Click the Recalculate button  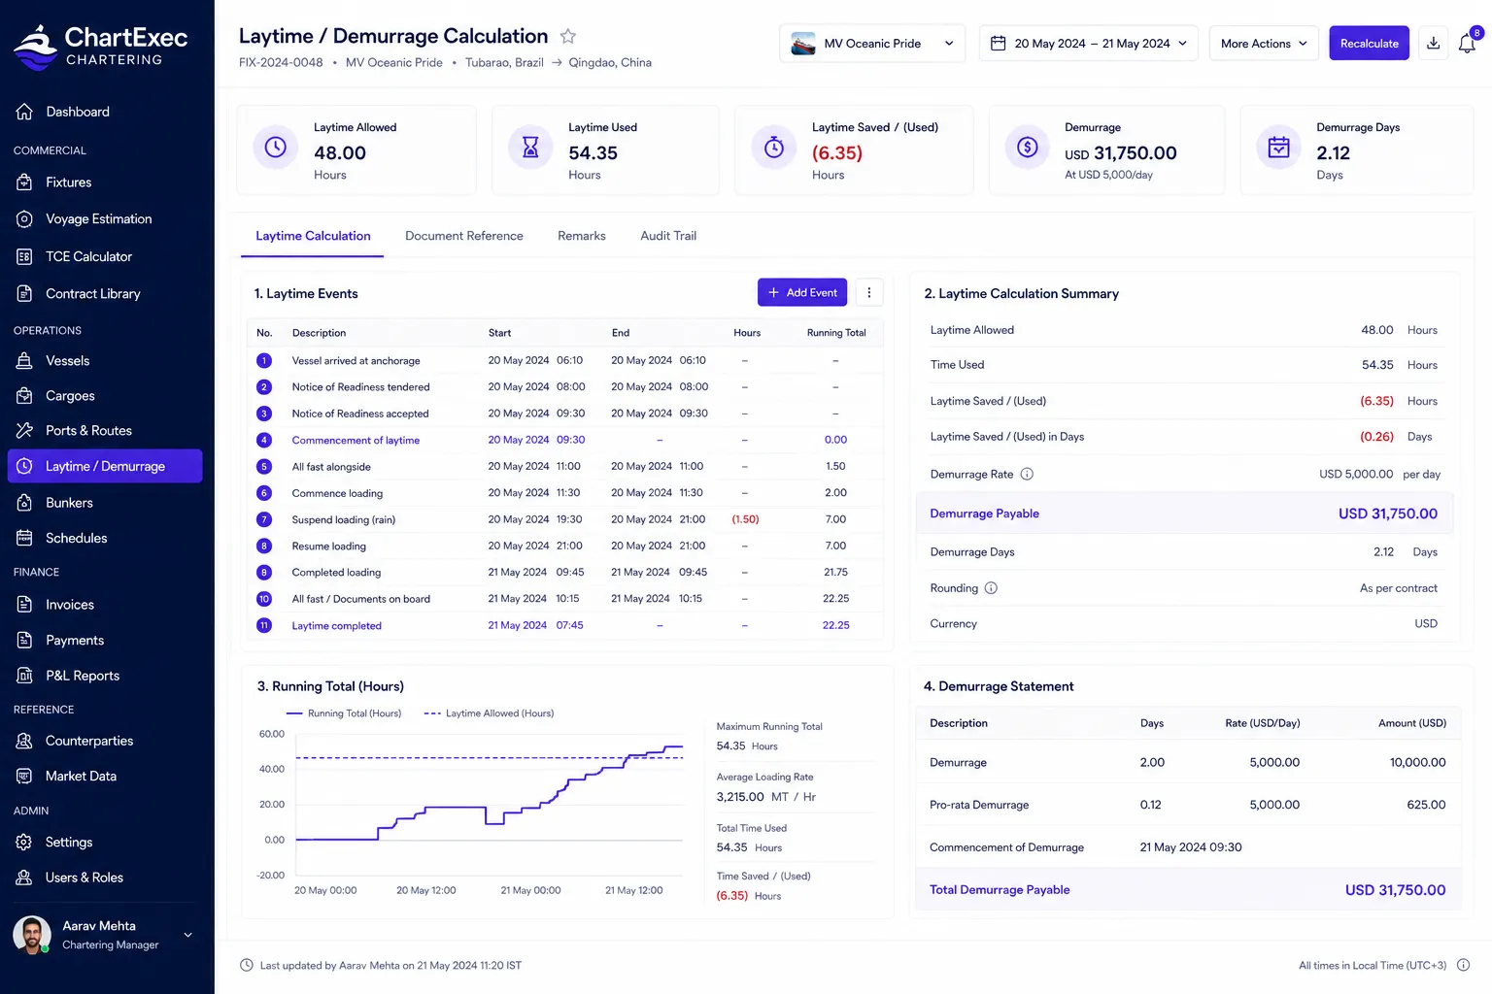click(1369, 44)
